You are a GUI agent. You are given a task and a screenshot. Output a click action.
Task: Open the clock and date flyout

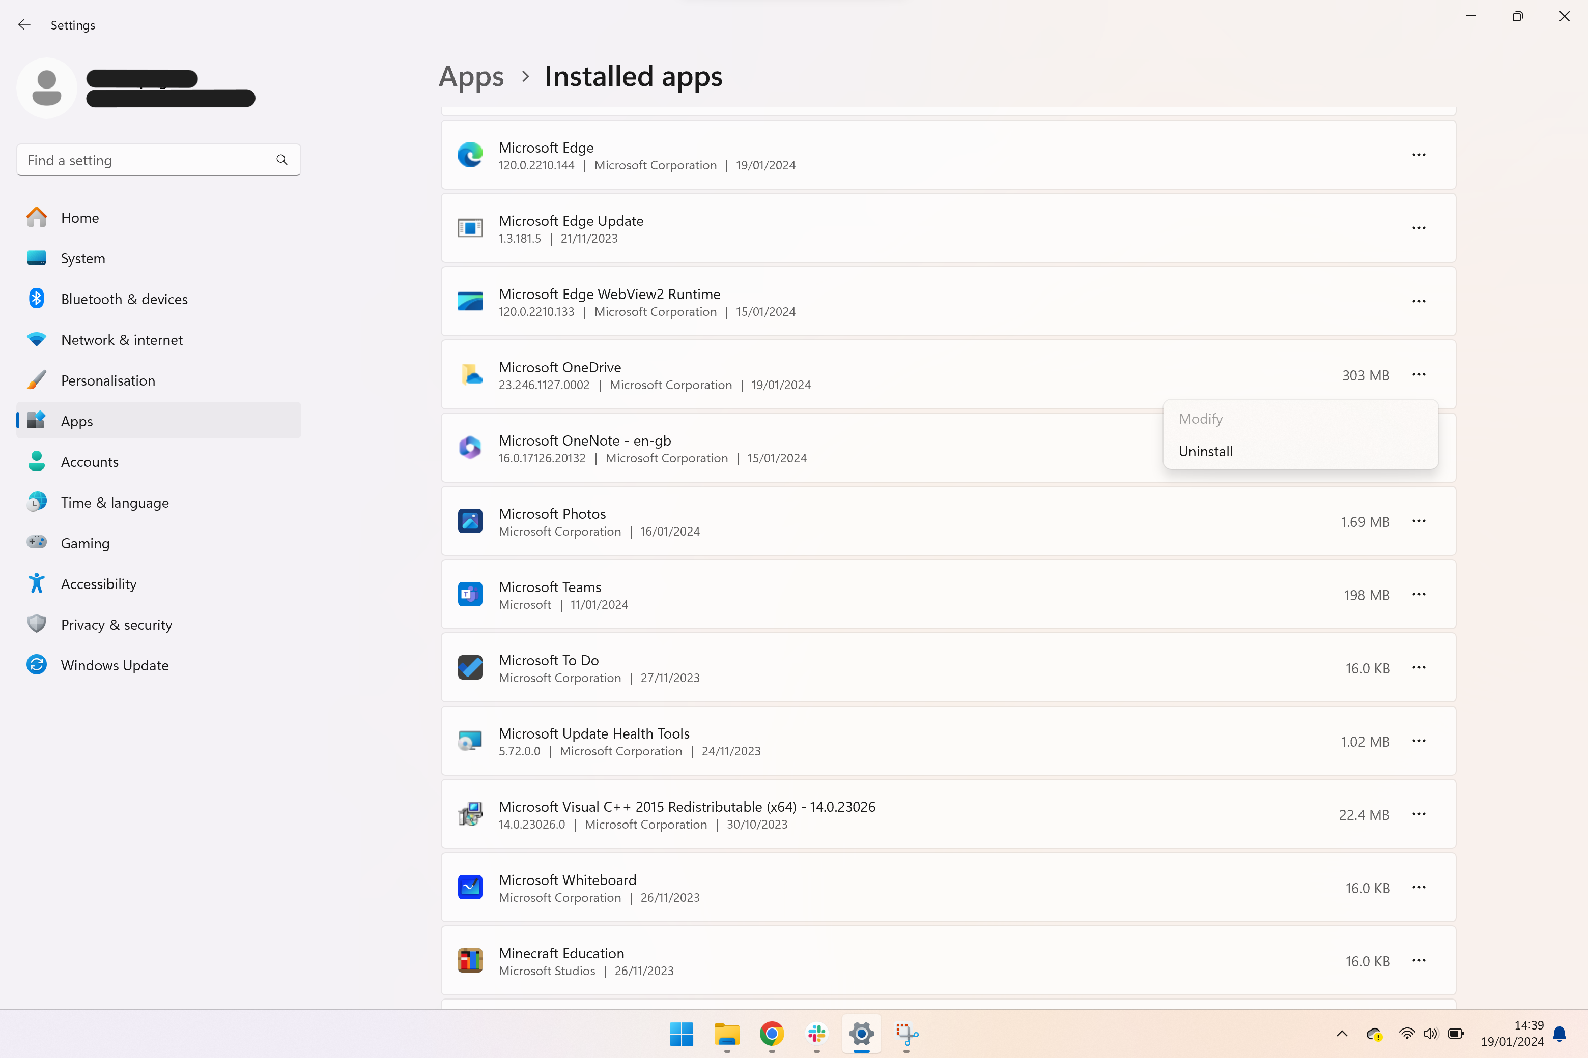(1512, 1034)
